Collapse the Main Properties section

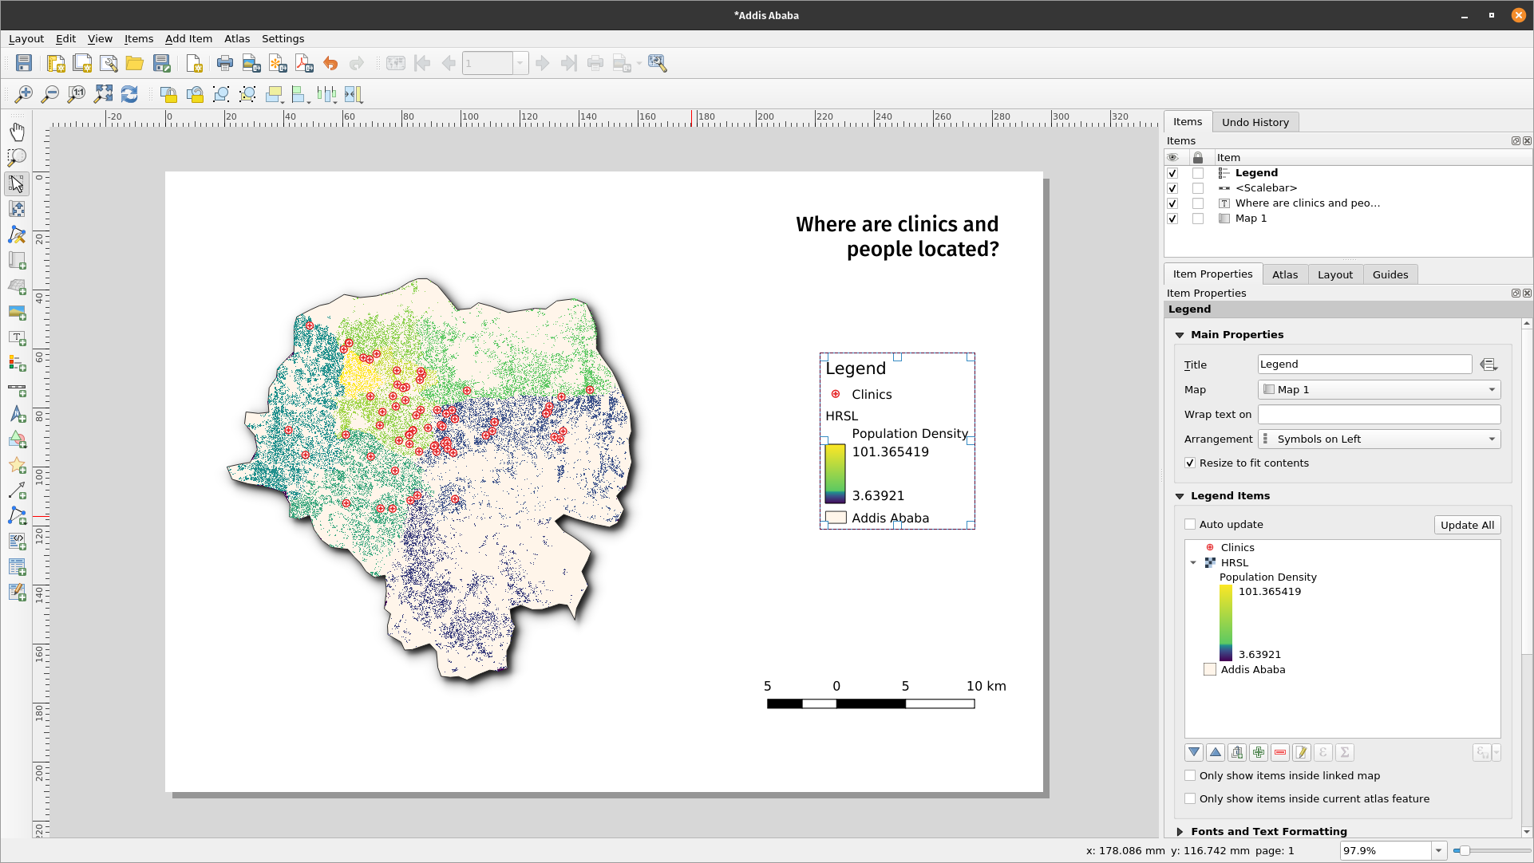(1180, 335)
